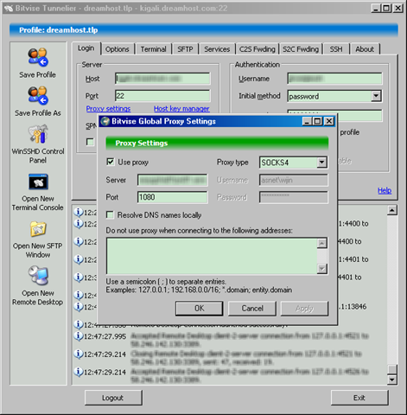Click the disabled proxy Password field
Viewport: 407px width, 415px height.
tap(294, 197)
